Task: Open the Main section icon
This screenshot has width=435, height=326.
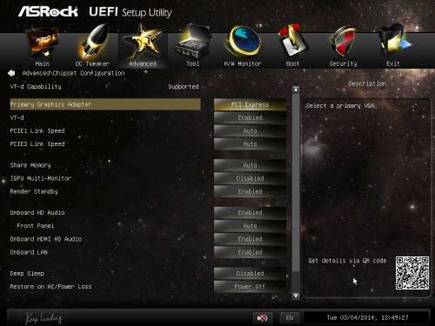Action: 43,42
